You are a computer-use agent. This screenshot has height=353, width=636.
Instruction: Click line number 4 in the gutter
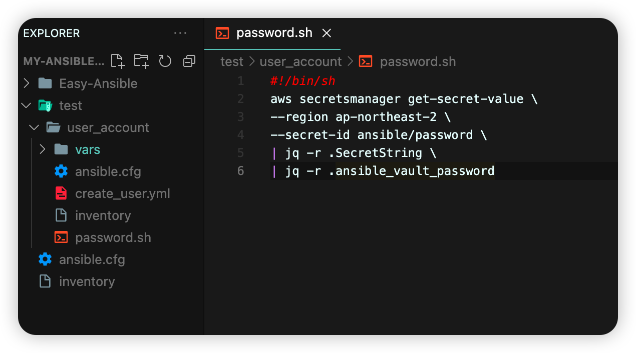point(241,135)
